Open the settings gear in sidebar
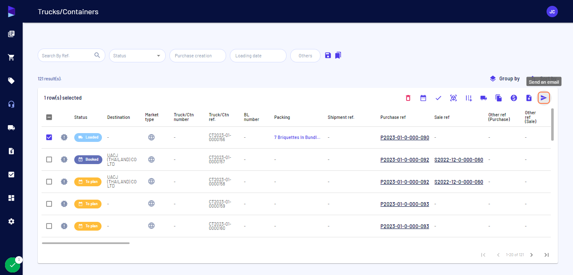 pos(11,221)
